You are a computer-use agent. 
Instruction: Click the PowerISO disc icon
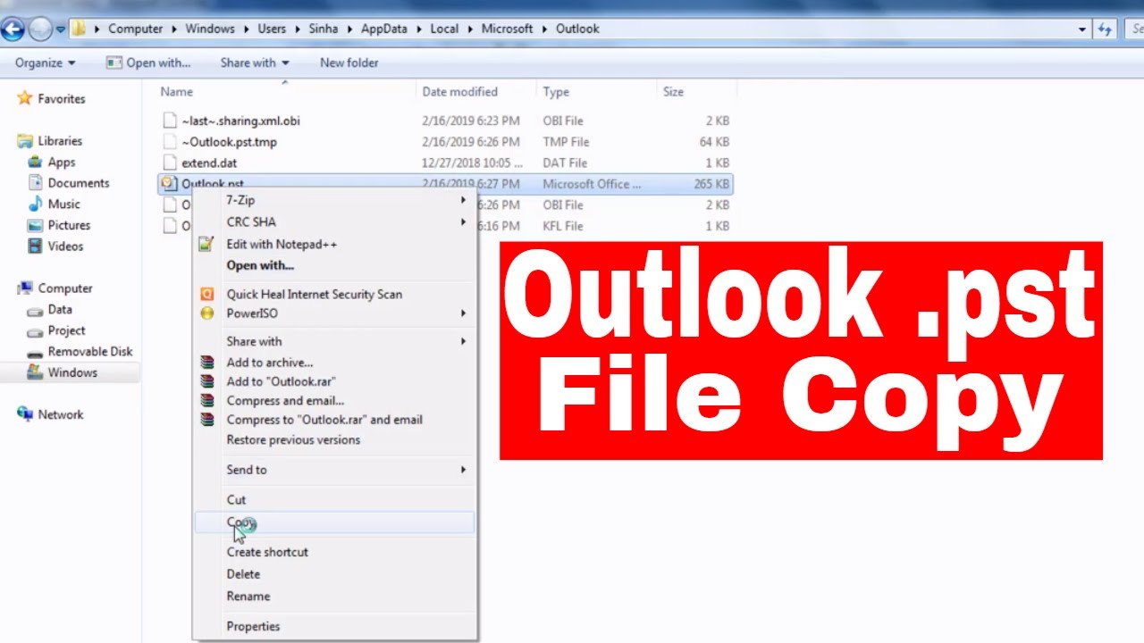207,313
